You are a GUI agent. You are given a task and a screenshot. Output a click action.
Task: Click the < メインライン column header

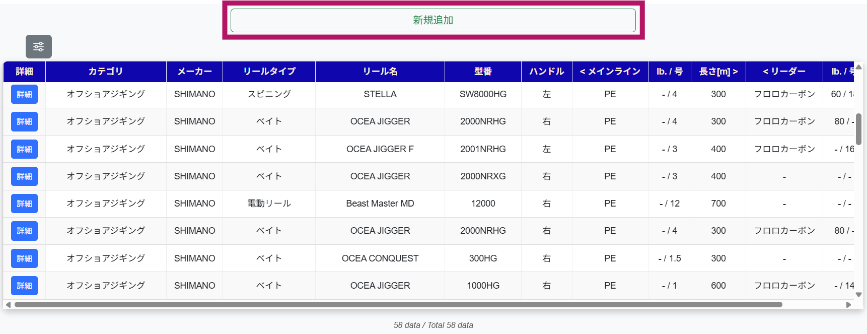[610, 72]
